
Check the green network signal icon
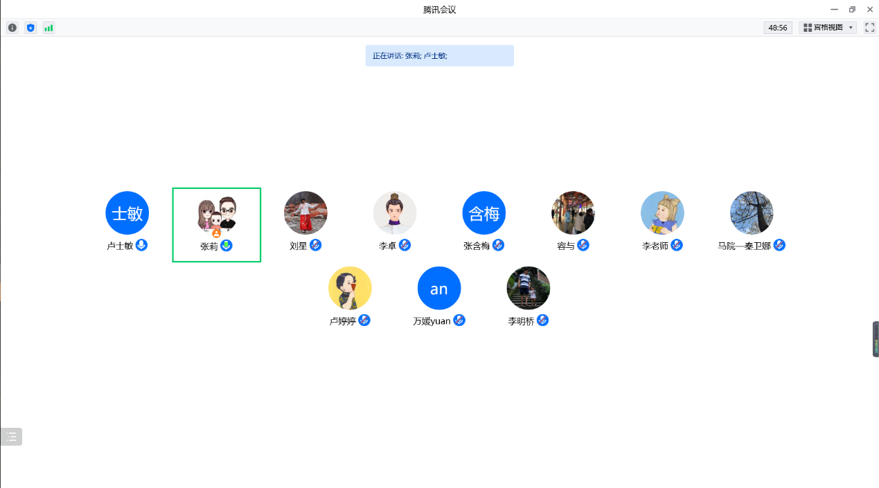pos(48,28)
